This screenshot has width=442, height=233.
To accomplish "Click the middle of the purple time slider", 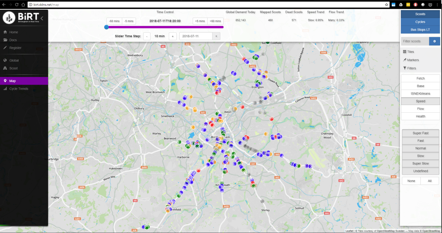I will tap(165, 27).
